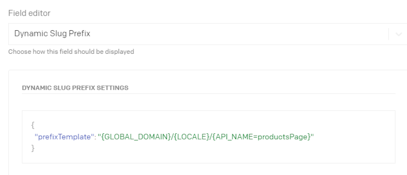Select the 'Dynamic Slug Prefix' selected value text
Screen dimensions: 407x175
52,34
